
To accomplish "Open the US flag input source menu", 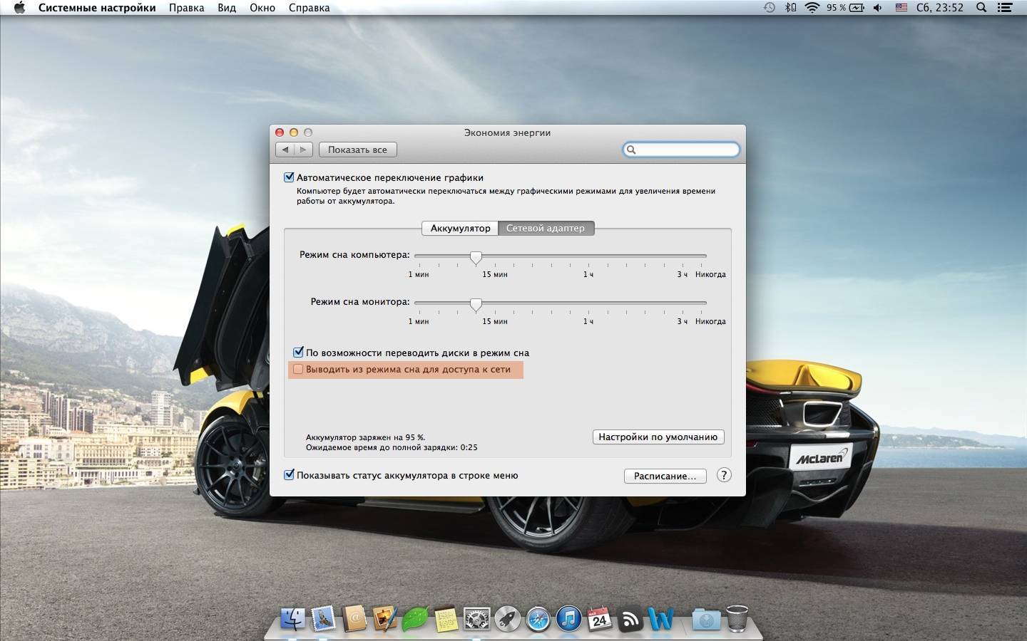I will 901,8.
